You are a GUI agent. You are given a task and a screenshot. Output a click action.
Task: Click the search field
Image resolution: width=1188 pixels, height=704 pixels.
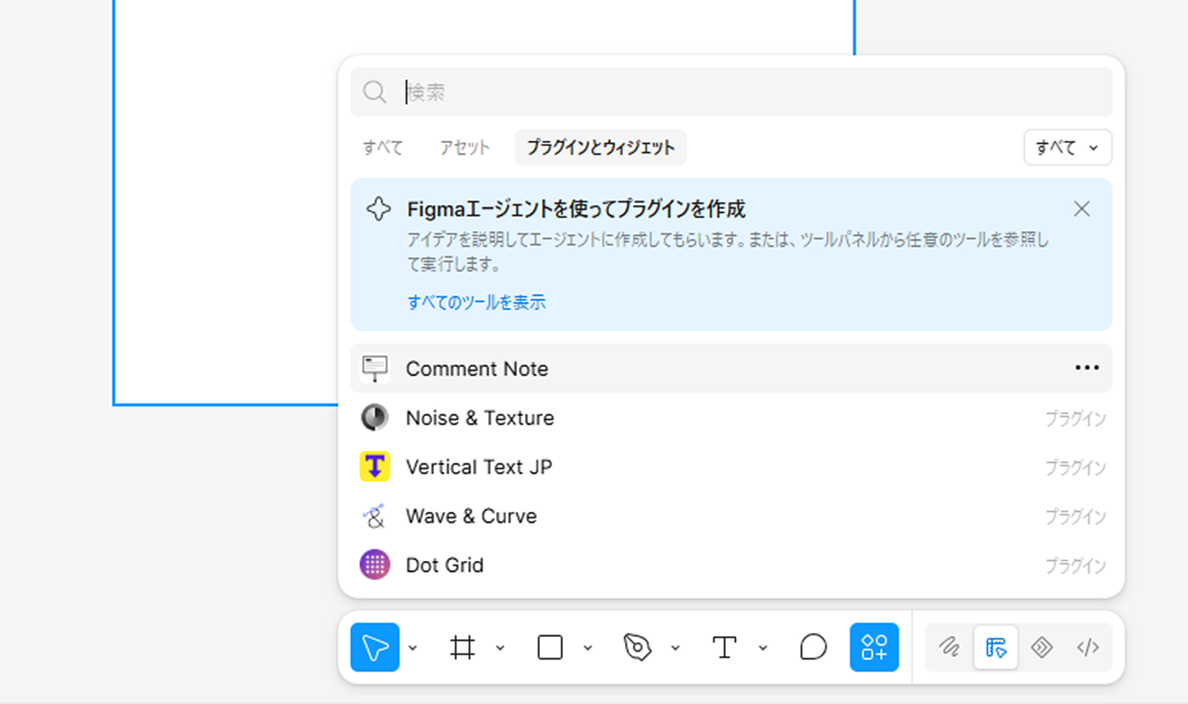pyautogui.click(x=732, y=92)
